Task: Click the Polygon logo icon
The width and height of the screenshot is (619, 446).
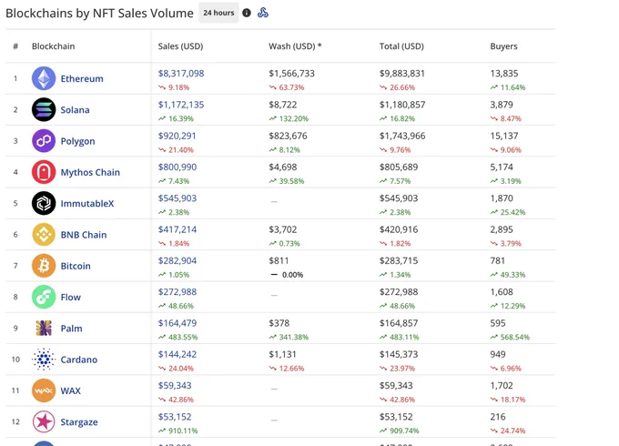Action: click(x=44, y=140)
